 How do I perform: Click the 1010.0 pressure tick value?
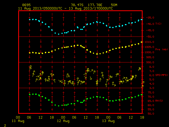click(x=149, y=42)
